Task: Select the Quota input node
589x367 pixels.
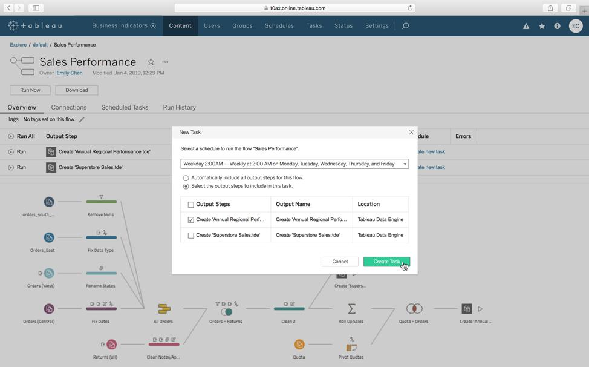Action: (x=299, y=345)
